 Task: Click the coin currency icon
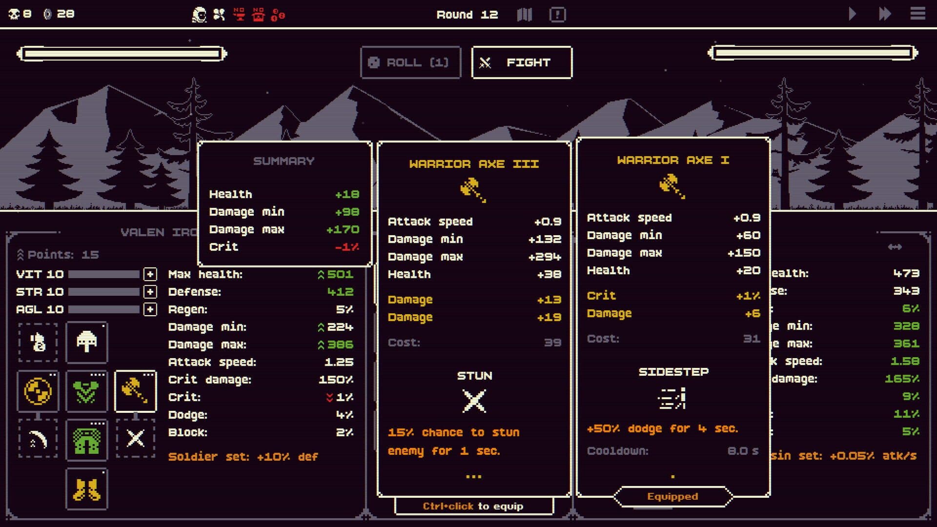point(47,14)
